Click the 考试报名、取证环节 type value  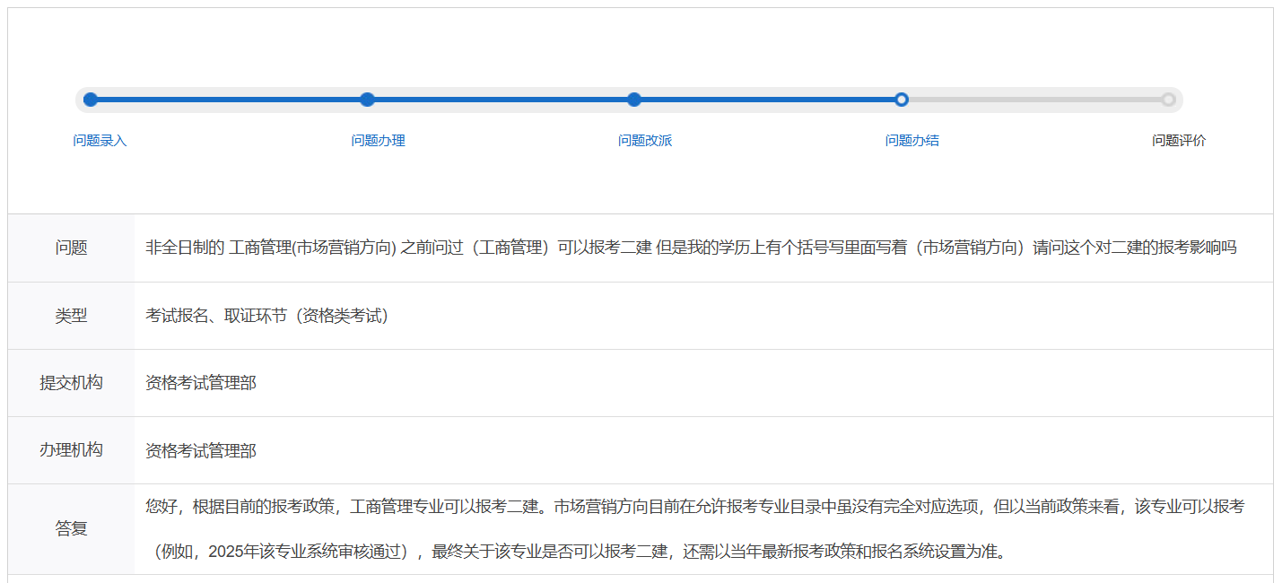(266, 316)
